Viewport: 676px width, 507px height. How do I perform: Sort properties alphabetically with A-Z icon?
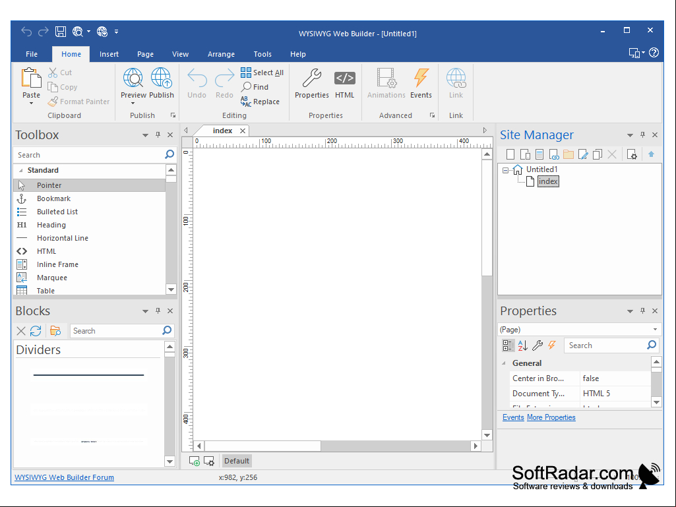(x=522, y=345)
